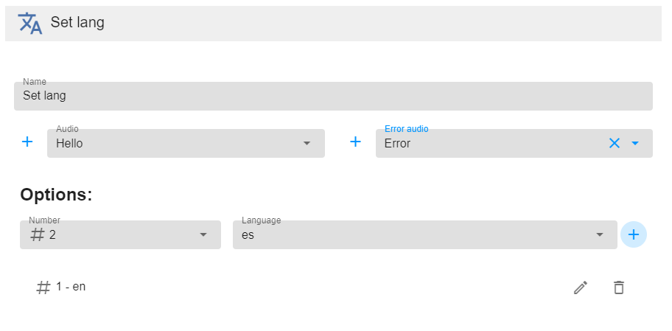Click the plus icon beside the Audio field
This screenshot has width=672, height=331.
pos(27,142)
